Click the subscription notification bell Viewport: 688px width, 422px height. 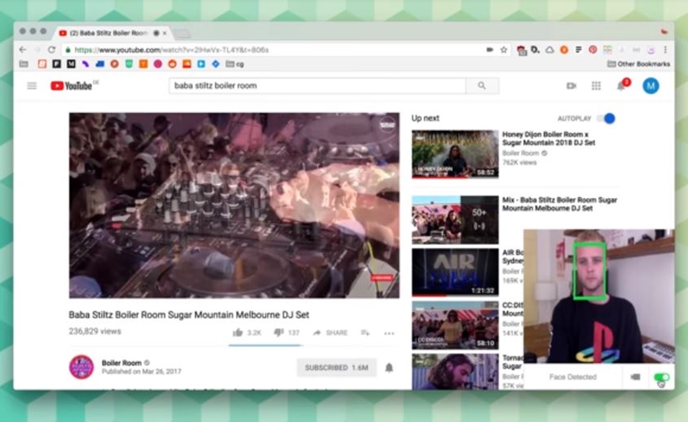(x=389, y=368)
